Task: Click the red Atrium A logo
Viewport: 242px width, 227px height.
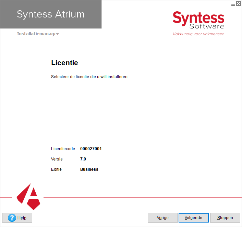Action: [x=28, y=196]
